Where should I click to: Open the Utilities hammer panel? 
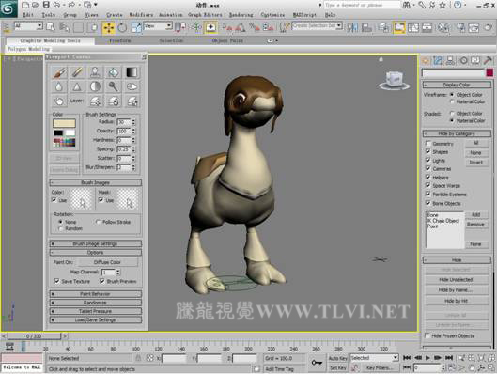(x=488, y=60)
